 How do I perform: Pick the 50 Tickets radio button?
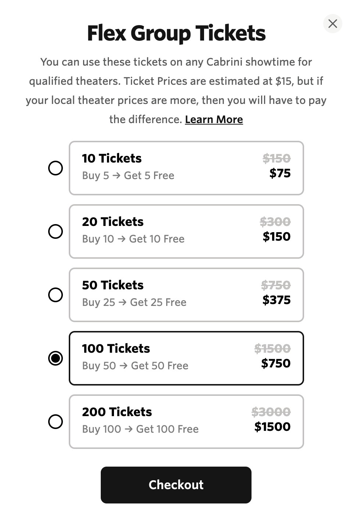coord(56,295)
